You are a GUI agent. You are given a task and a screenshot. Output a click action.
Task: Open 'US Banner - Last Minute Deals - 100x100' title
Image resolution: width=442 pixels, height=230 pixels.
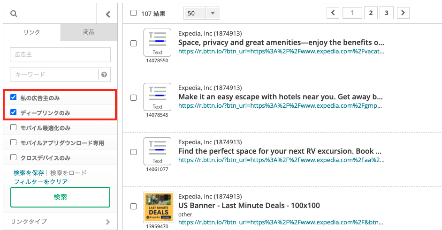point(249,206)
